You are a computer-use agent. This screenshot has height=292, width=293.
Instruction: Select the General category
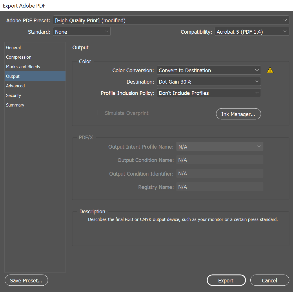coord(35,48)
